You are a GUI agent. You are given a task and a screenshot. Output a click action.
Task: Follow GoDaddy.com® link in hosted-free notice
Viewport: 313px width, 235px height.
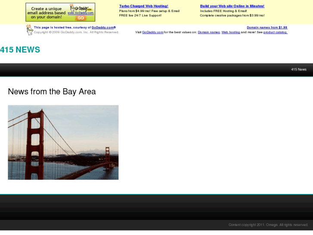coord(104,28)
